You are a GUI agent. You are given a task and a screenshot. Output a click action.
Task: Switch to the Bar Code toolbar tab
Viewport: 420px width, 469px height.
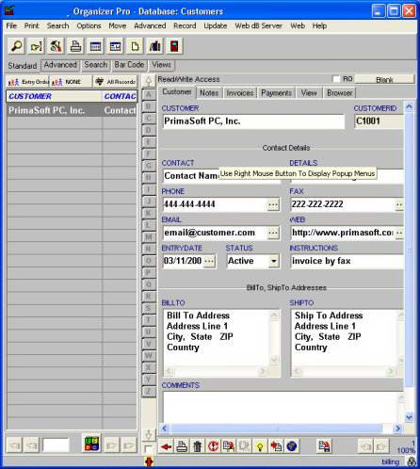[x=129, y=65]
